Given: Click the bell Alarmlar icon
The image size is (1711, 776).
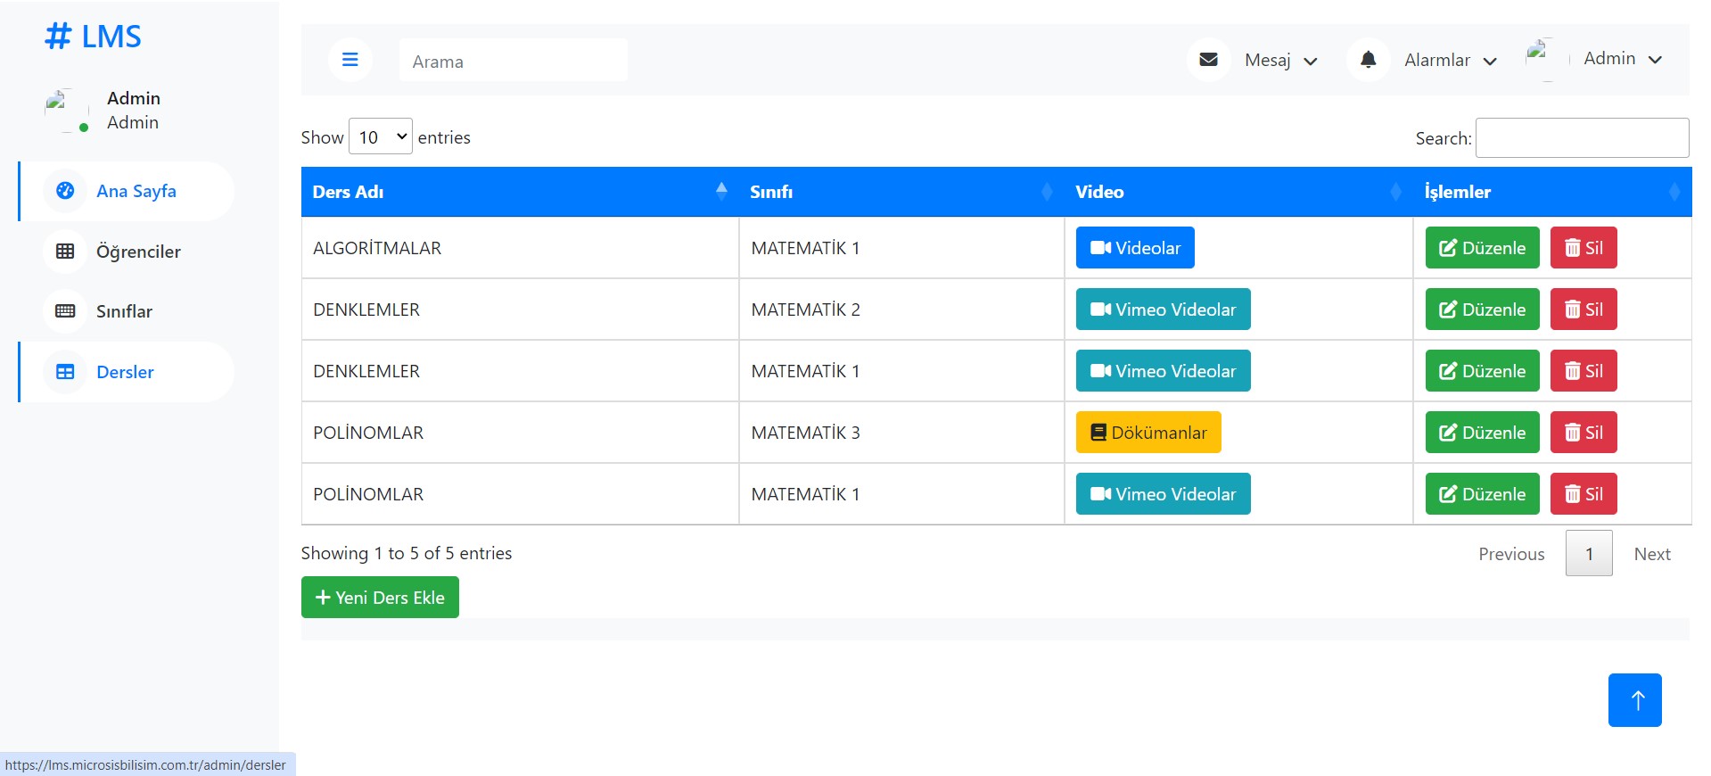Looking at the screenshot, I should coord(1368,60).
